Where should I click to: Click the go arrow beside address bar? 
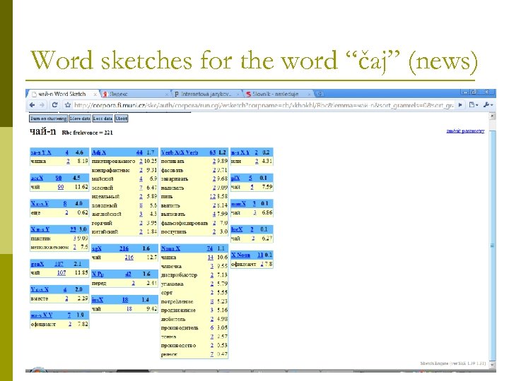point(460,104)
